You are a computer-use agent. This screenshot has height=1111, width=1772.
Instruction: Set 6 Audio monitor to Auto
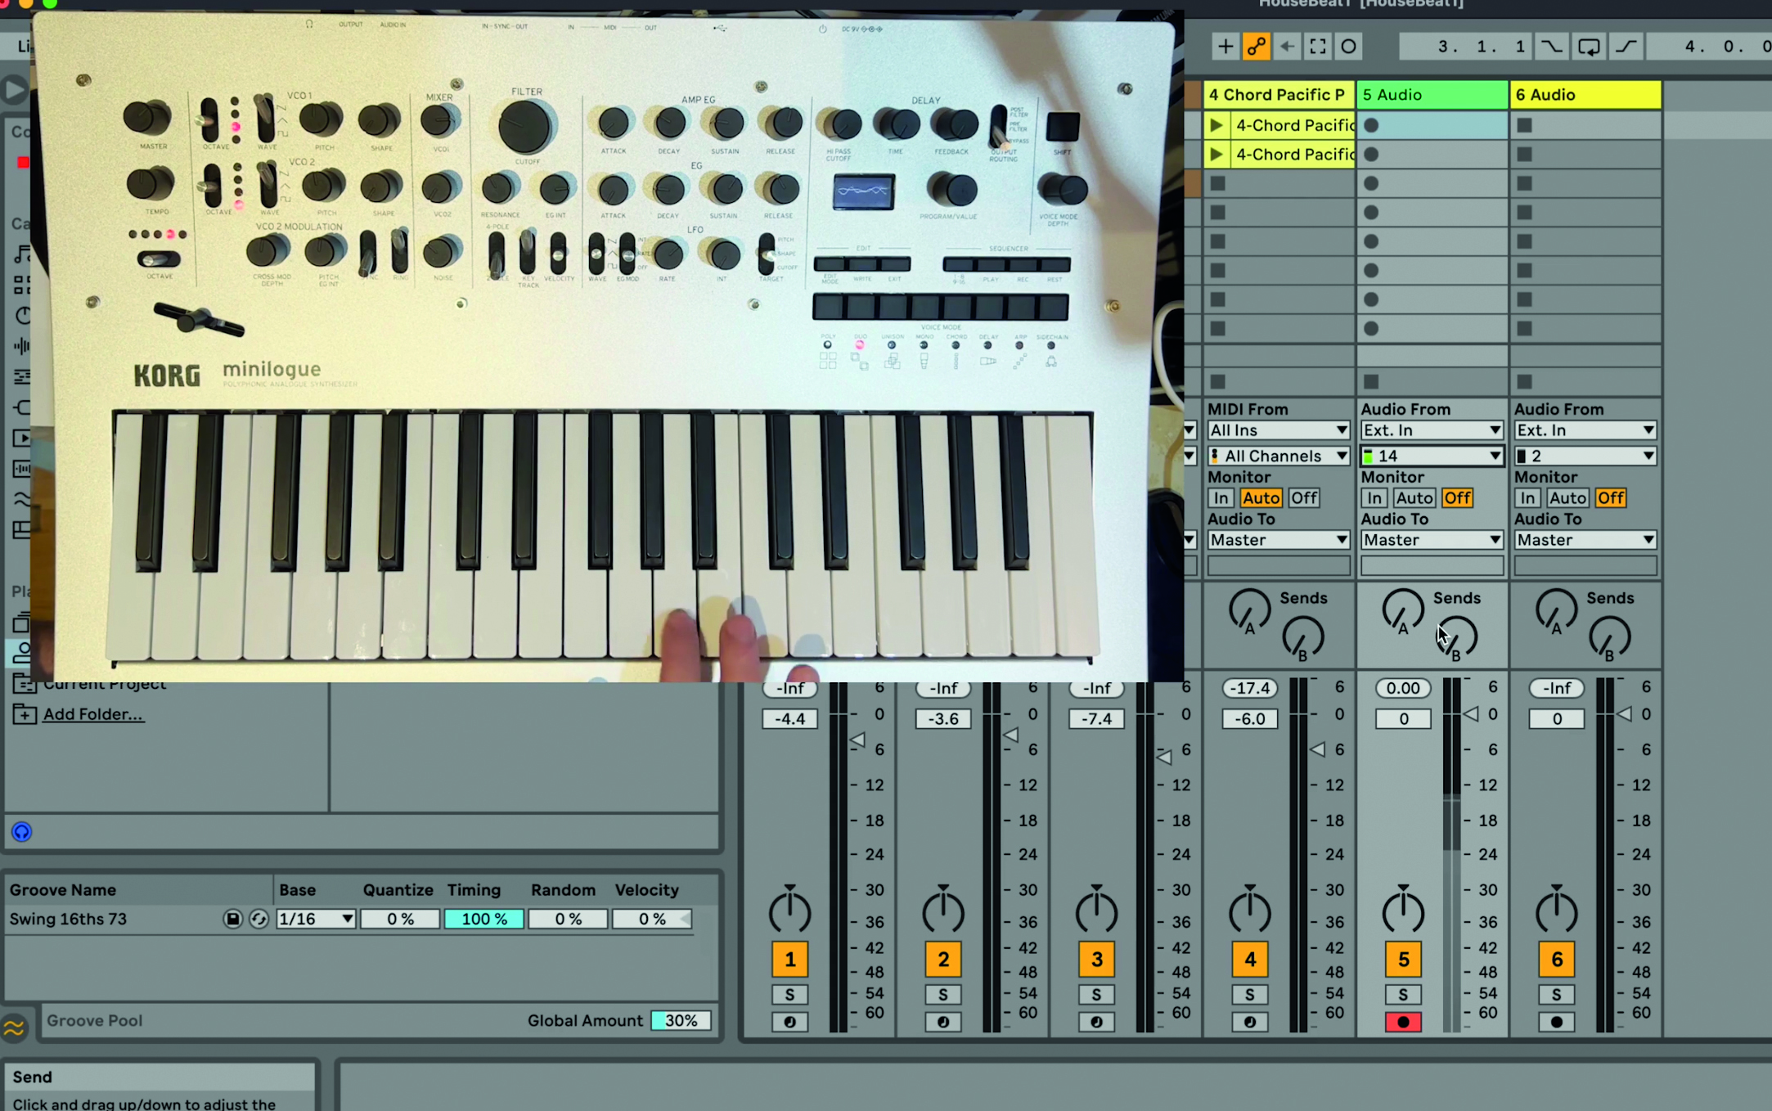click(x=1567, y=497)
